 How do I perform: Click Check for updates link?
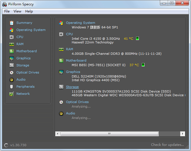[x=167, y=145]
